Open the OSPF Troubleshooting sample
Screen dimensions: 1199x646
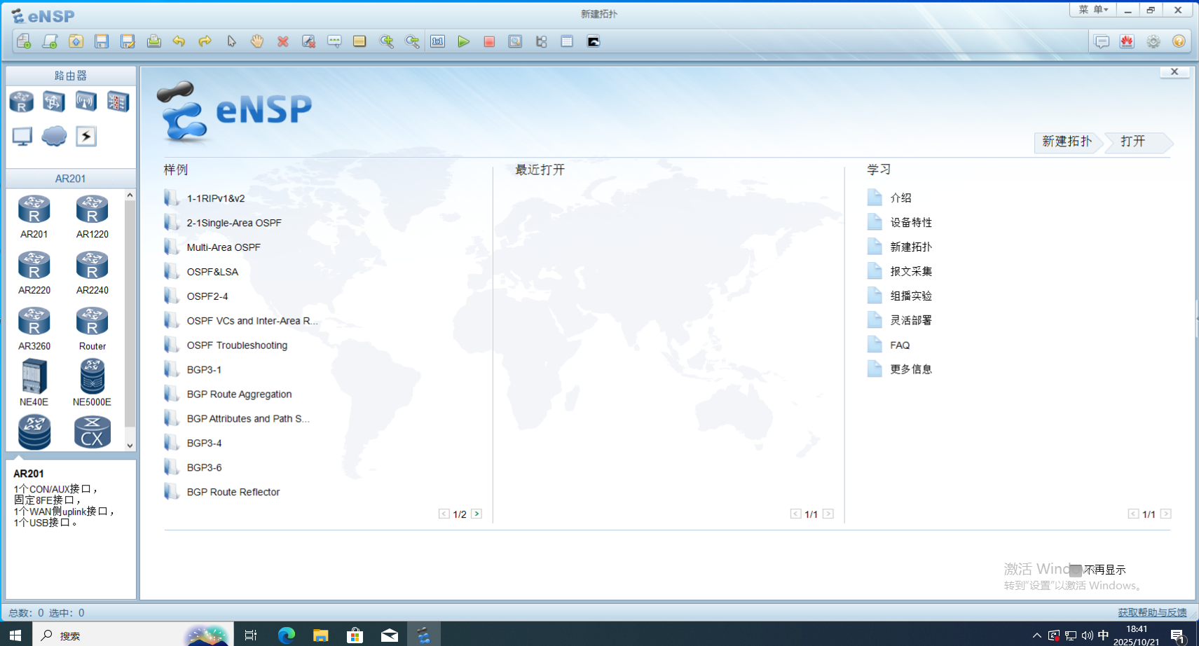click(237, 345)
